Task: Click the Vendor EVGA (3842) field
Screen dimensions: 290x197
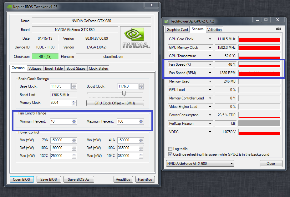Action: [x=97, y=47]
